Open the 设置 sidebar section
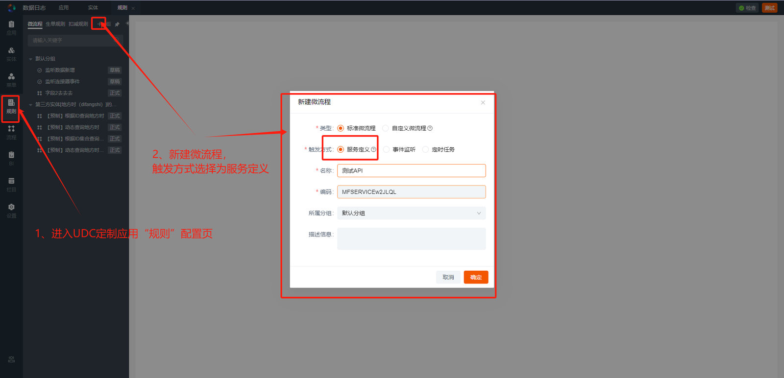This screenshot has width=784, height=378. coord(11,211)
